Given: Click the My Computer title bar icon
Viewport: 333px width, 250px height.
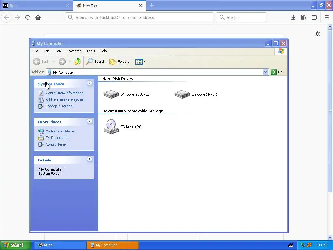Looking at the screenshot, I should (x=33, y=43).
